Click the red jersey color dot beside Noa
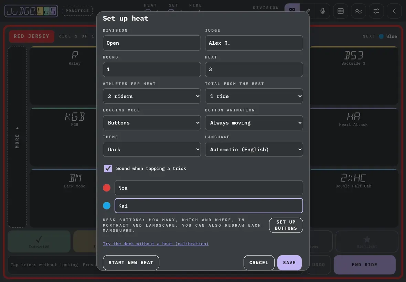The image size is (406, 282). pos(107,188)
